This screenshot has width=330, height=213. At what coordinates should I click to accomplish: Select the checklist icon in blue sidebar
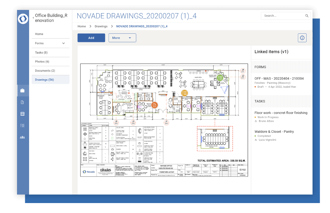pos(23,125)
